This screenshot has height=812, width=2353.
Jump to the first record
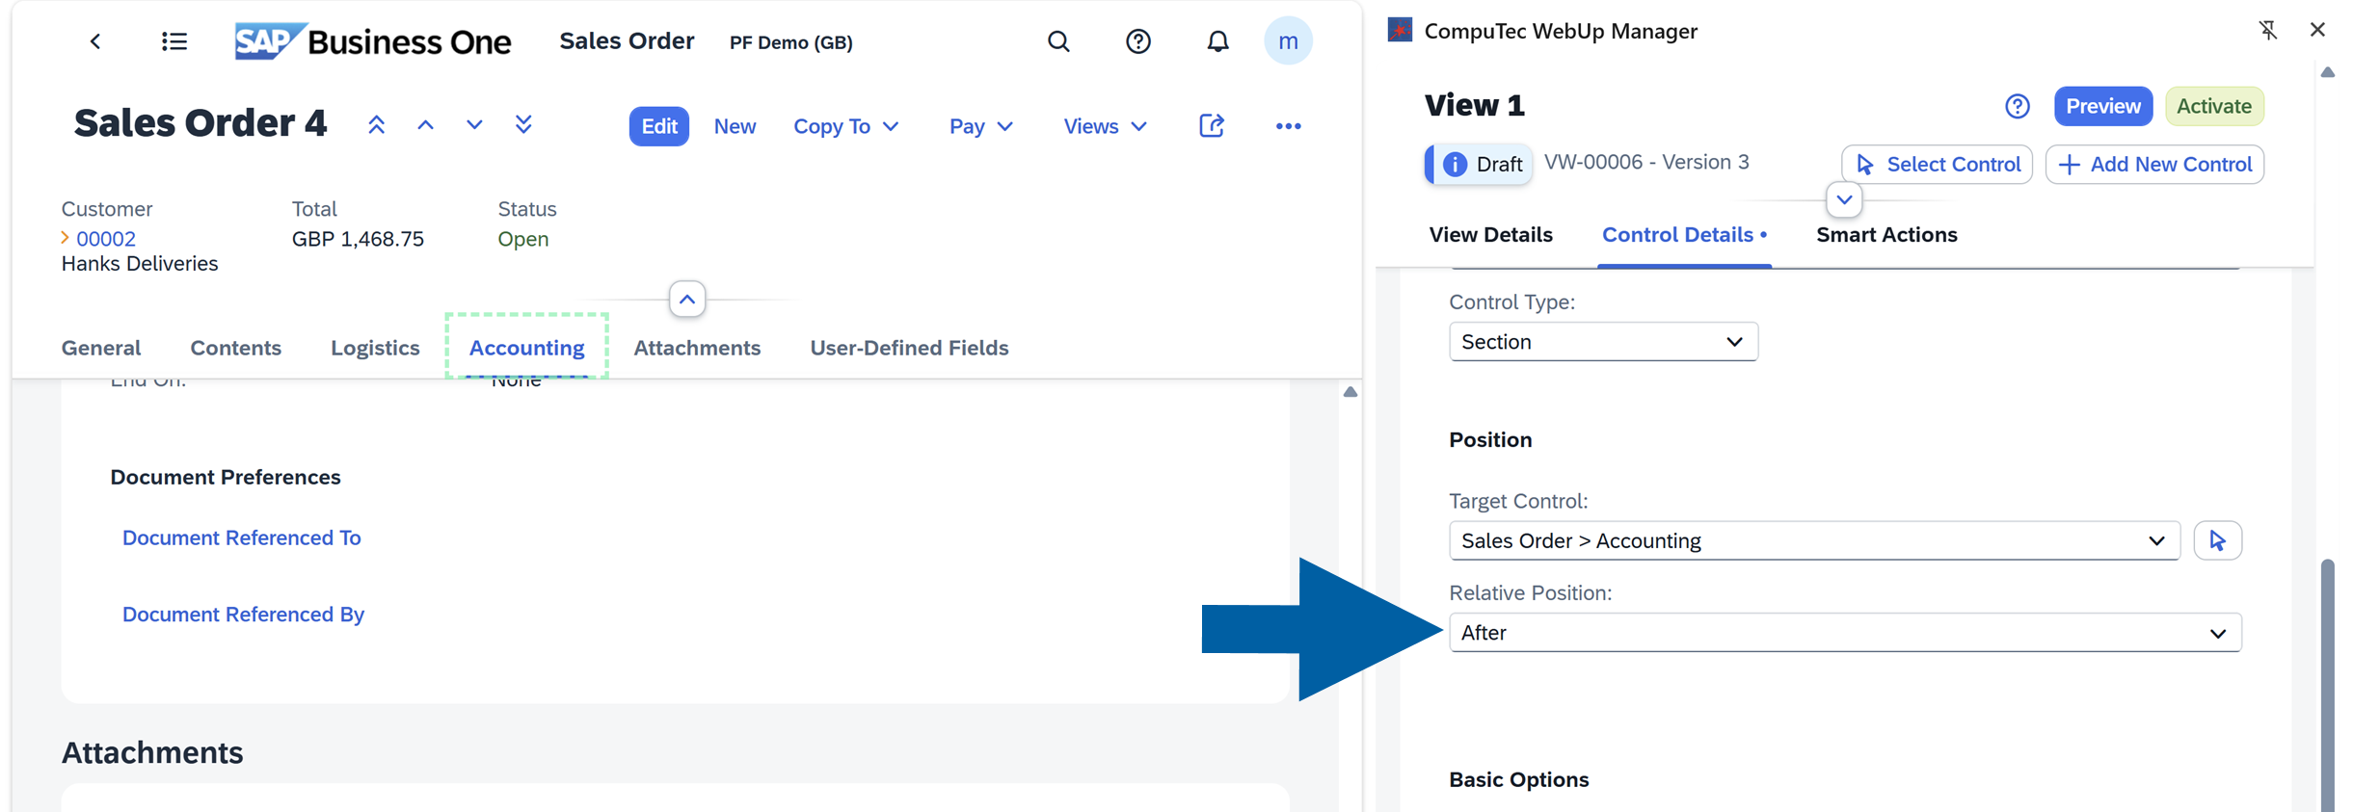377,125
